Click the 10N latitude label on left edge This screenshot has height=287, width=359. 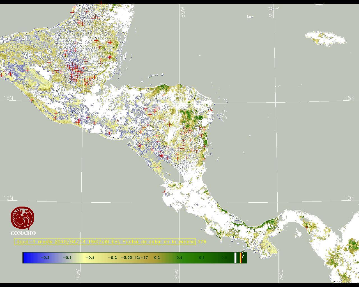[8, 198]
